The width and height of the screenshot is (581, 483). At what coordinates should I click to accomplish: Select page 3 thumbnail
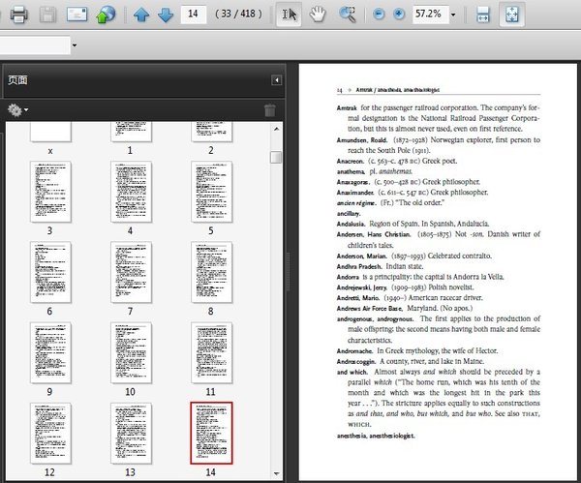tap(50, 192)
